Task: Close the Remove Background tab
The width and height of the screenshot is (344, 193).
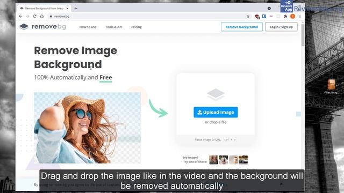Action: 67,9
